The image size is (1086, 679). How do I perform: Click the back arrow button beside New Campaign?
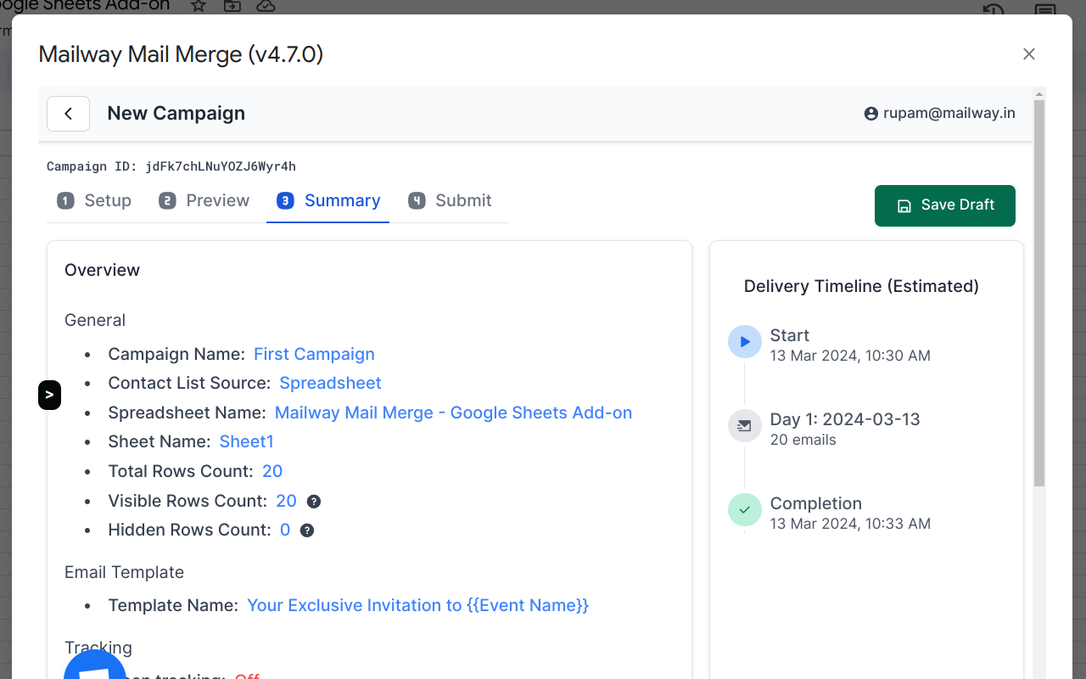click(x=68, y=114)
